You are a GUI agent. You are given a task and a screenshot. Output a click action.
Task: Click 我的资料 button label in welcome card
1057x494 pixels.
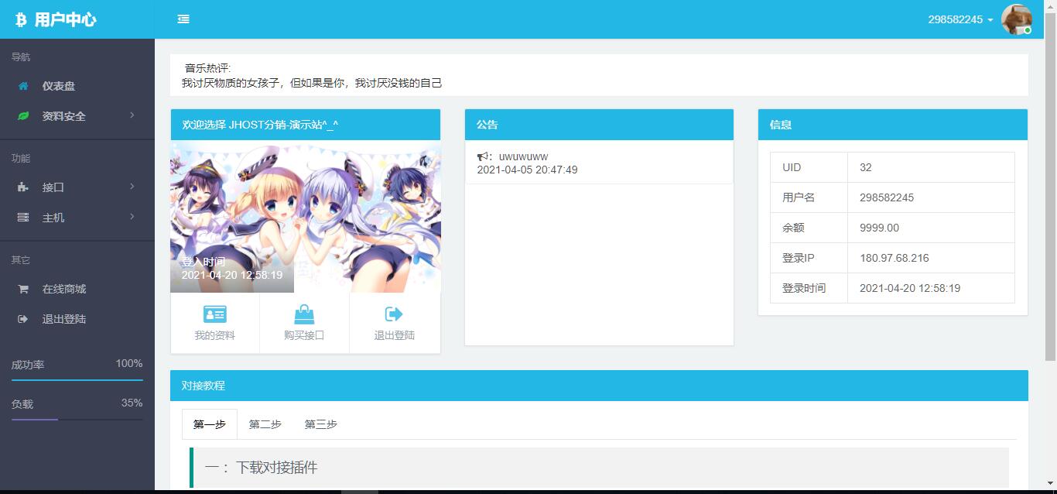pos(214,335)
